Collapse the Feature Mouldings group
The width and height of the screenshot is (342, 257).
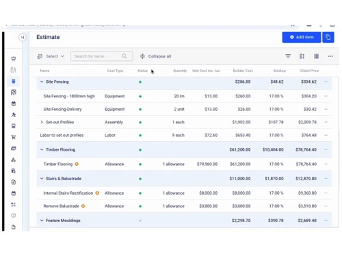tap(42, 221)
